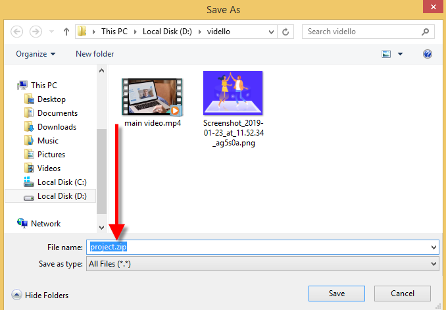This screenshot has width=446, height=310.
Task: Click the Save button
Action: pyautogui.click(x=337, y=294)
